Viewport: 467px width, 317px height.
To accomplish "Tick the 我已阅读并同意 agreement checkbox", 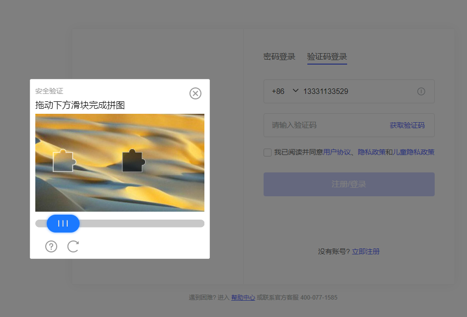I will pyautogui.click(x=268, y=153).
